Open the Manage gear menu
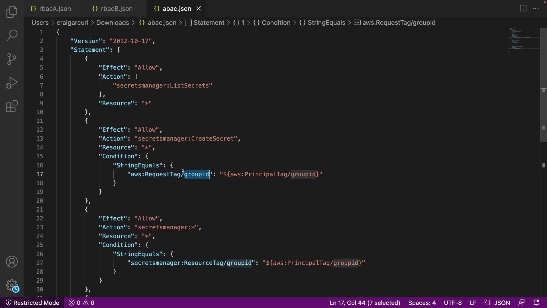Viewport: 547px width, 308px height. pyautogui.click(x=12, y=285)
